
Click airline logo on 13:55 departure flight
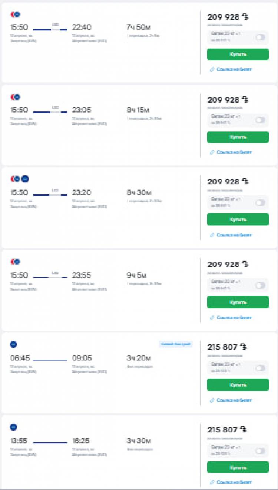[x=13, y=427]
